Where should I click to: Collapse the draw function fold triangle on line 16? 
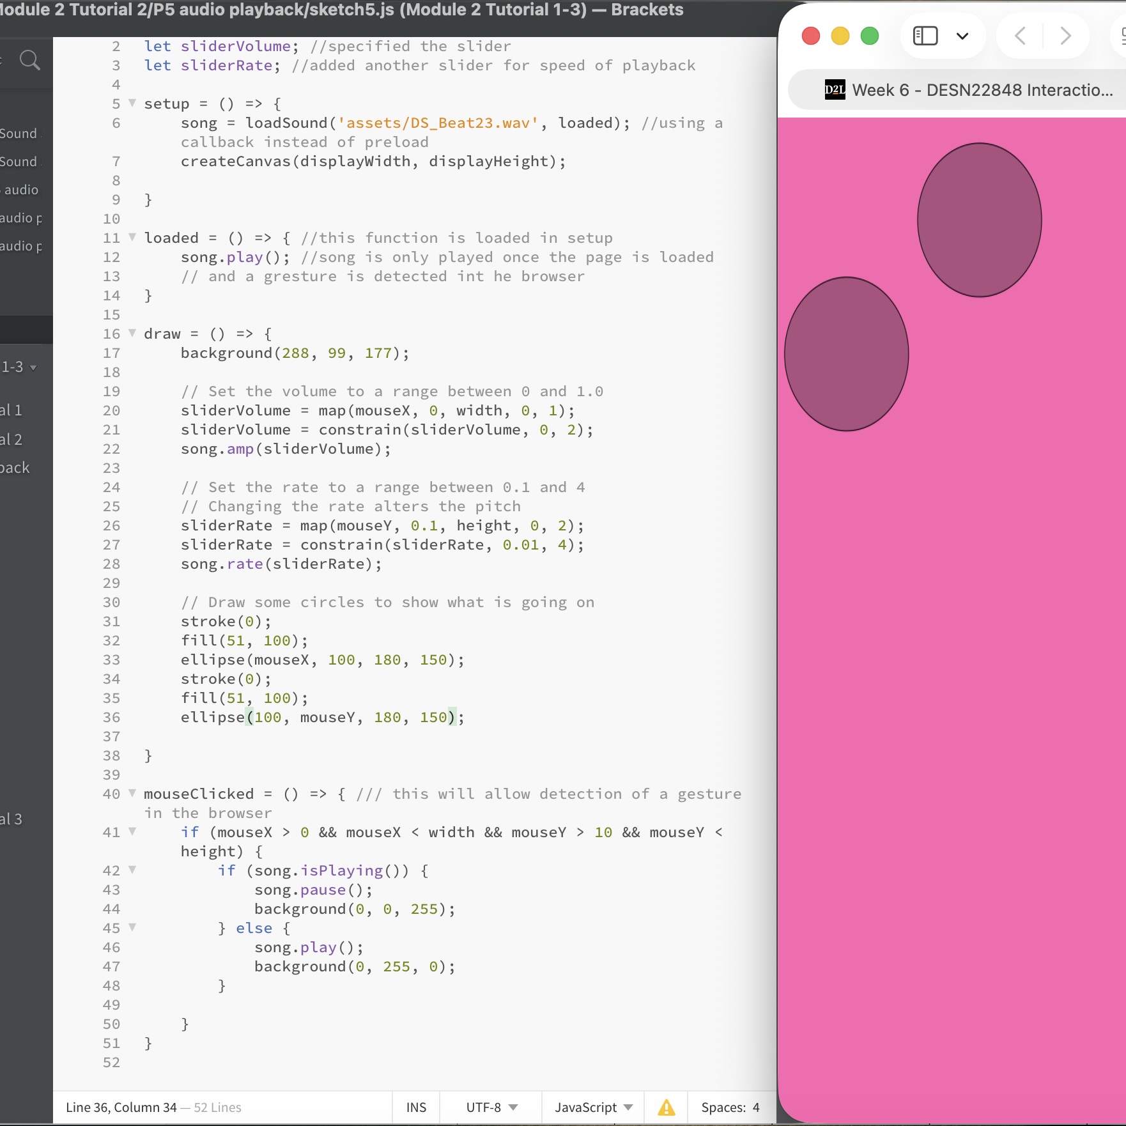pos(132,334)
